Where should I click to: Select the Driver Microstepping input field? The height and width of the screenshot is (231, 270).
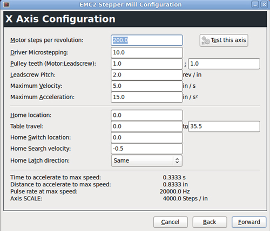(x=147, y=53)
